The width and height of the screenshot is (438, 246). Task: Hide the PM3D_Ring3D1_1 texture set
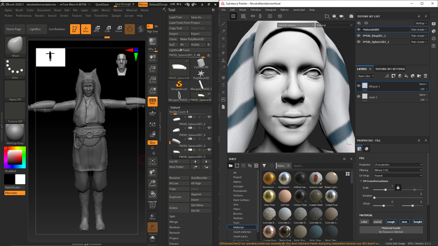tap(359, 36)
